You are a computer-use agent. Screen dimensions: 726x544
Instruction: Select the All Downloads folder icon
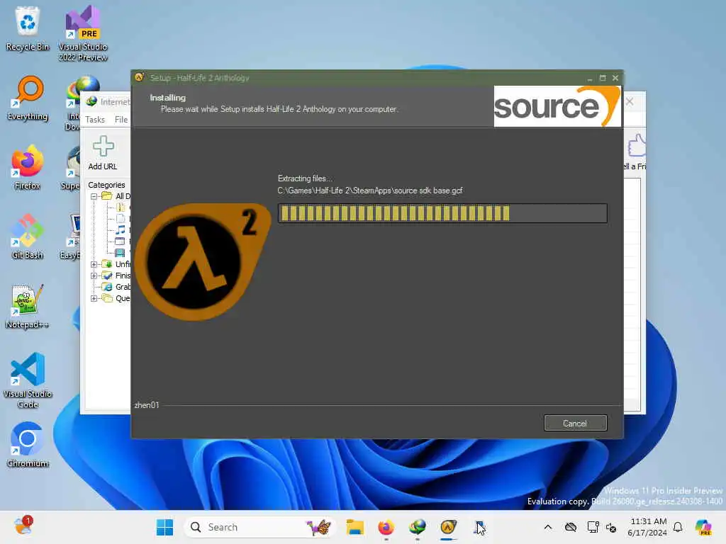[x=107, y=195]
